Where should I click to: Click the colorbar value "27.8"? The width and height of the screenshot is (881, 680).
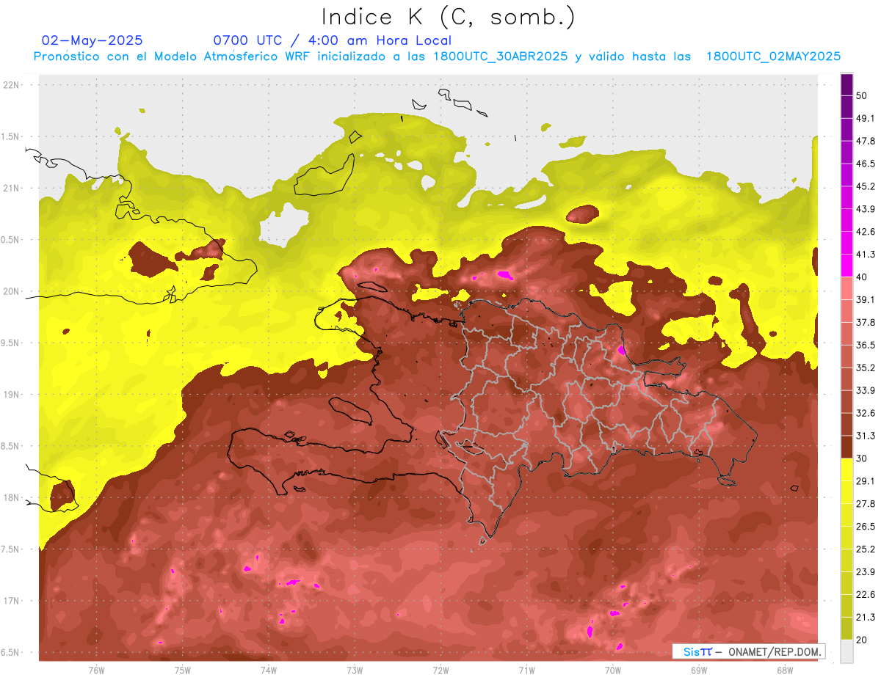(x=866, y=504)
